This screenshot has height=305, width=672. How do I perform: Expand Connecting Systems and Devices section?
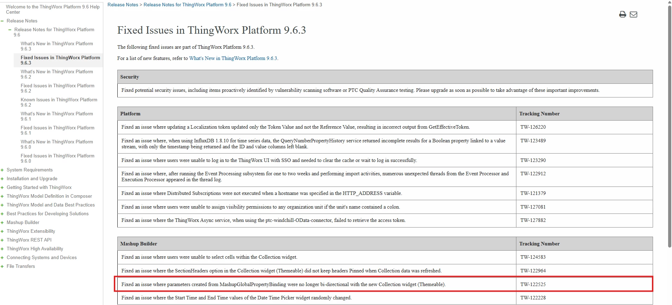(2, 258)
